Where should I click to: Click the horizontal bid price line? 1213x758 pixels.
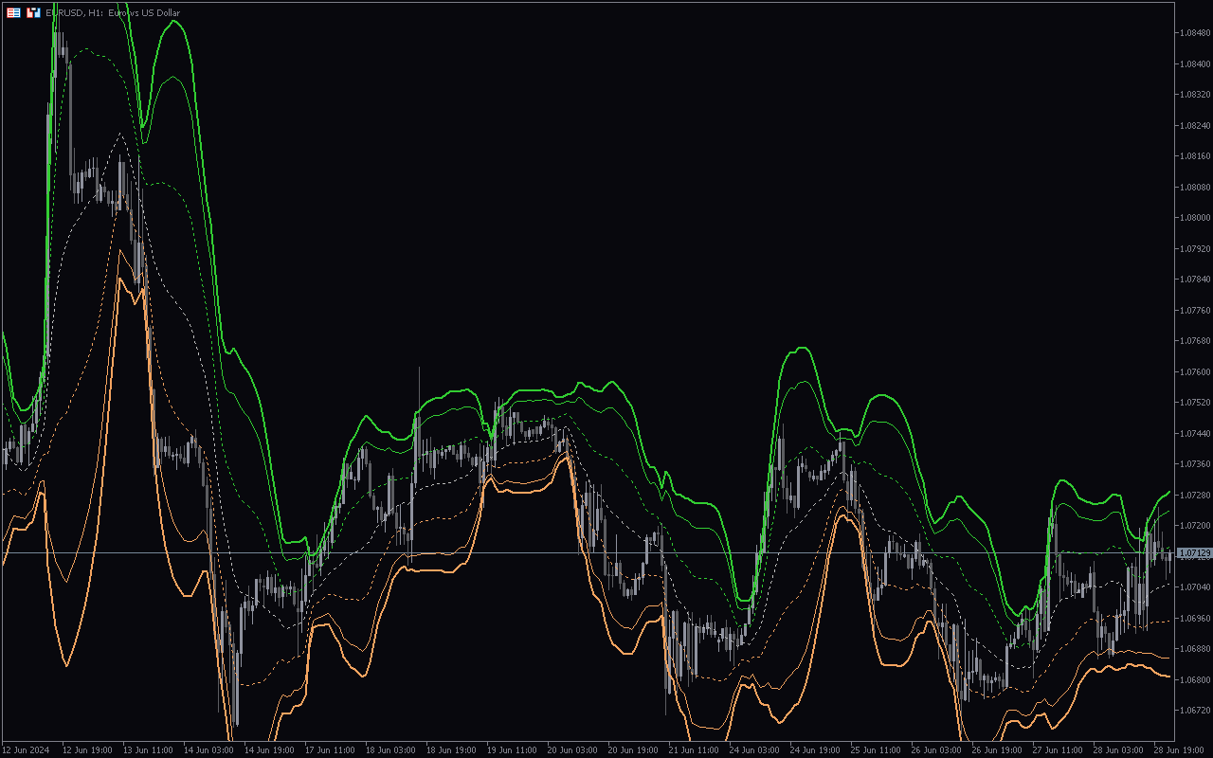[x=588, y=552]
